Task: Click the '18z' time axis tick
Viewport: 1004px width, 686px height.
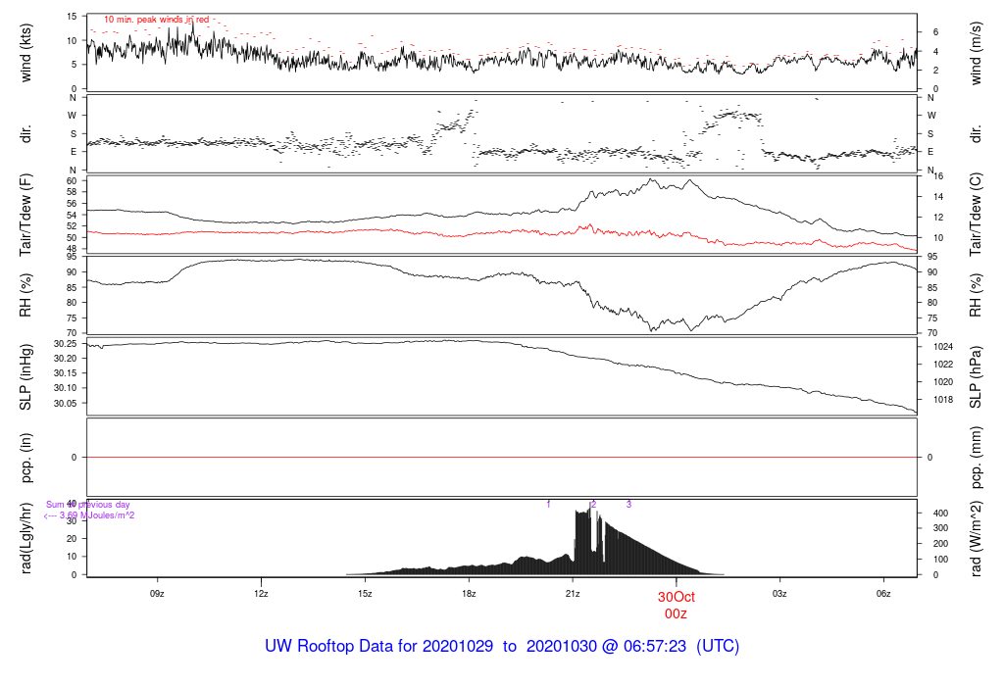Action: (469, 594)
